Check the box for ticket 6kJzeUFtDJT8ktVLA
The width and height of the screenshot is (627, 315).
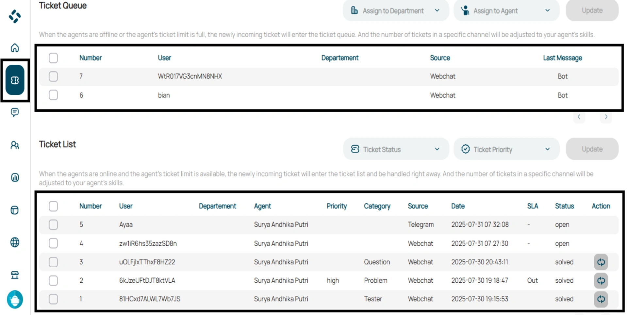pyautogui.click(x=53, y=281)
